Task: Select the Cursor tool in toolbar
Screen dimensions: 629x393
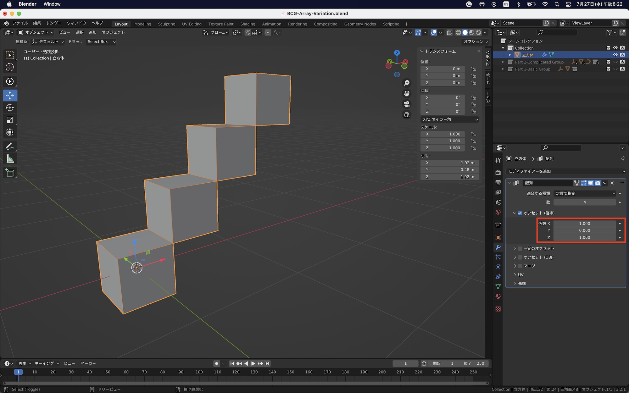Action: (x=10, y=67)
